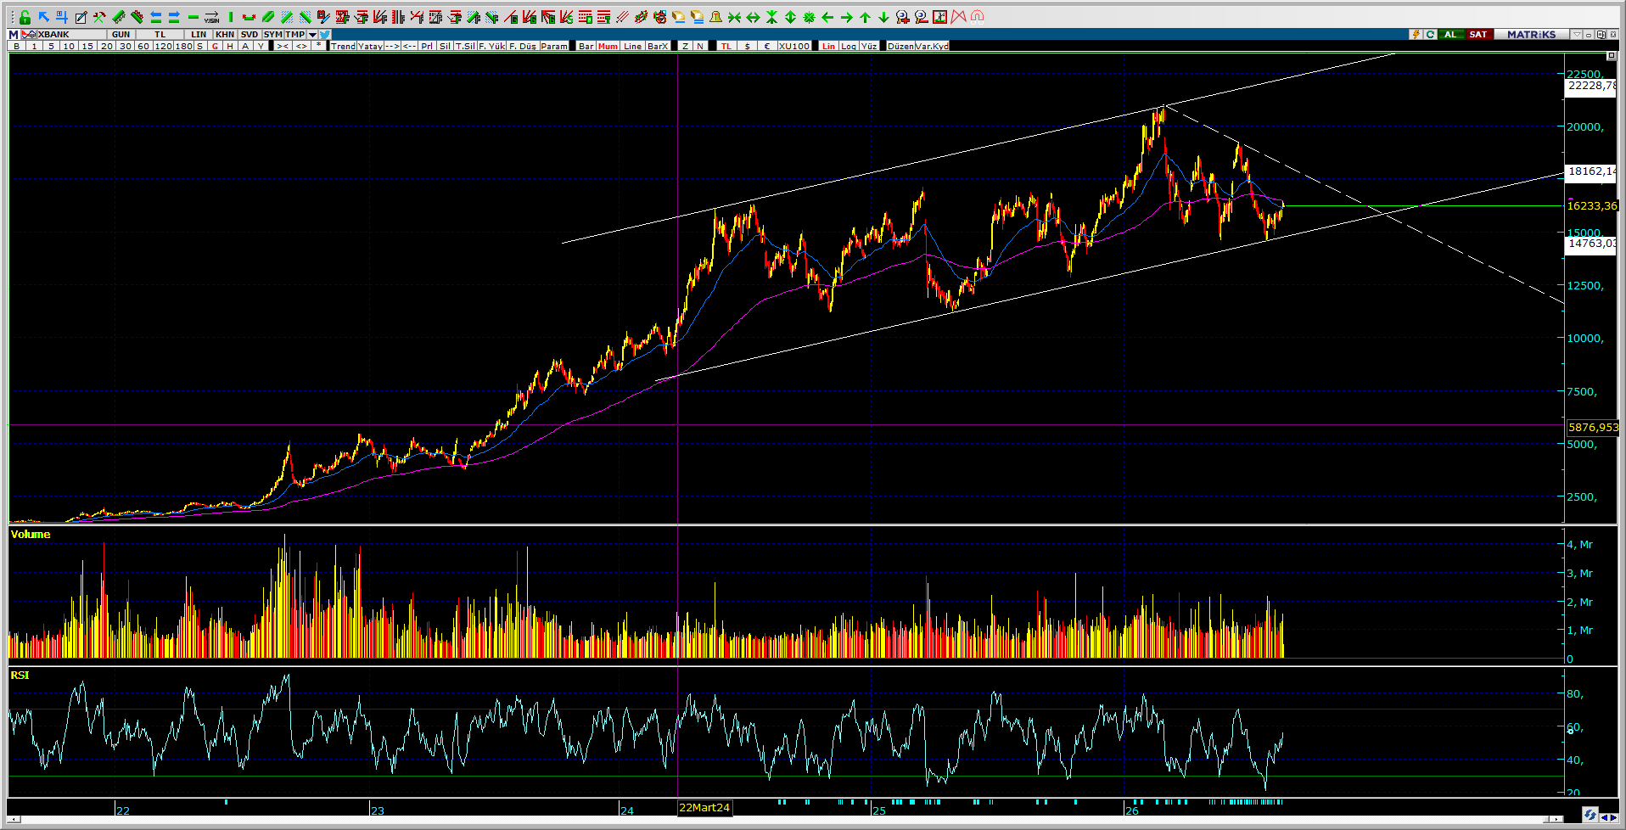Click the XU100 relative button
This screenshot has width=1626, height=830.
pyautogui.click(x=794, y=46)
